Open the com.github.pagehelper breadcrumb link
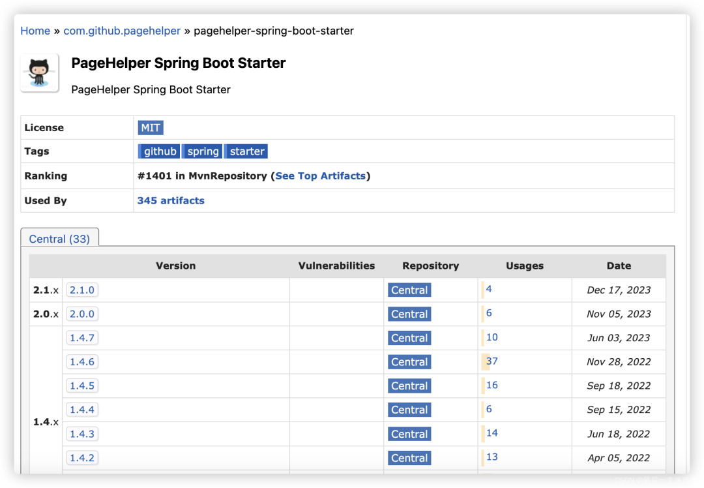Image resolution: width=704 pixels, height=488 pixels. (x=122, y=31)
